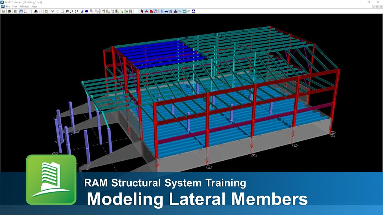
Task: Click the yellow corner frame view icon
Action: coord(52,11)
